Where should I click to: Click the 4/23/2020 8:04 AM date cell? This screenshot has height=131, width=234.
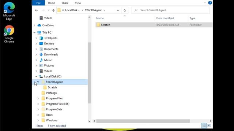167,25
